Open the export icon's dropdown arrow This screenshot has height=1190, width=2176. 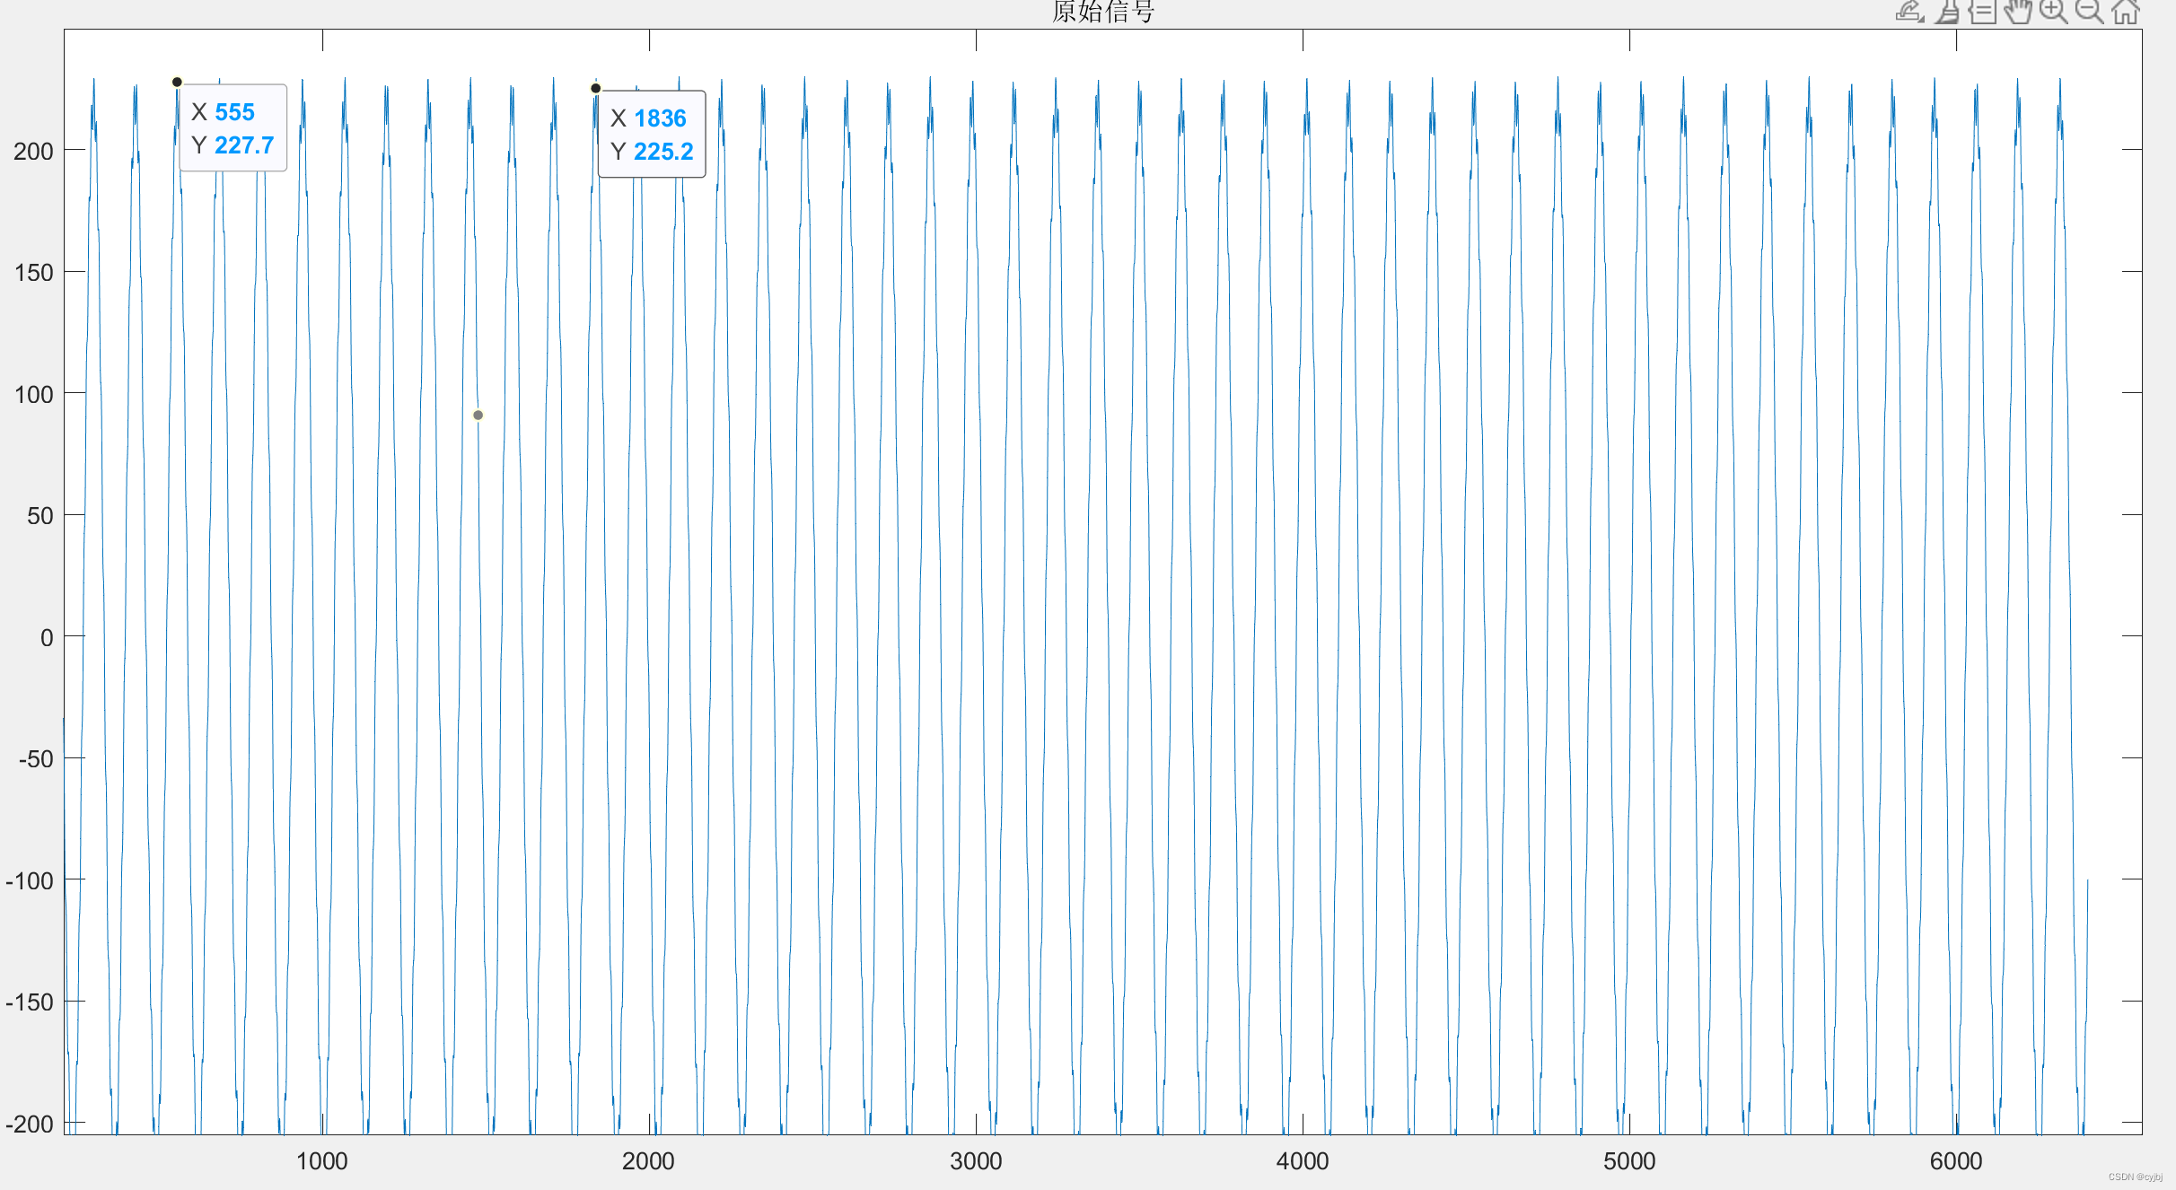pos(1921,18)
